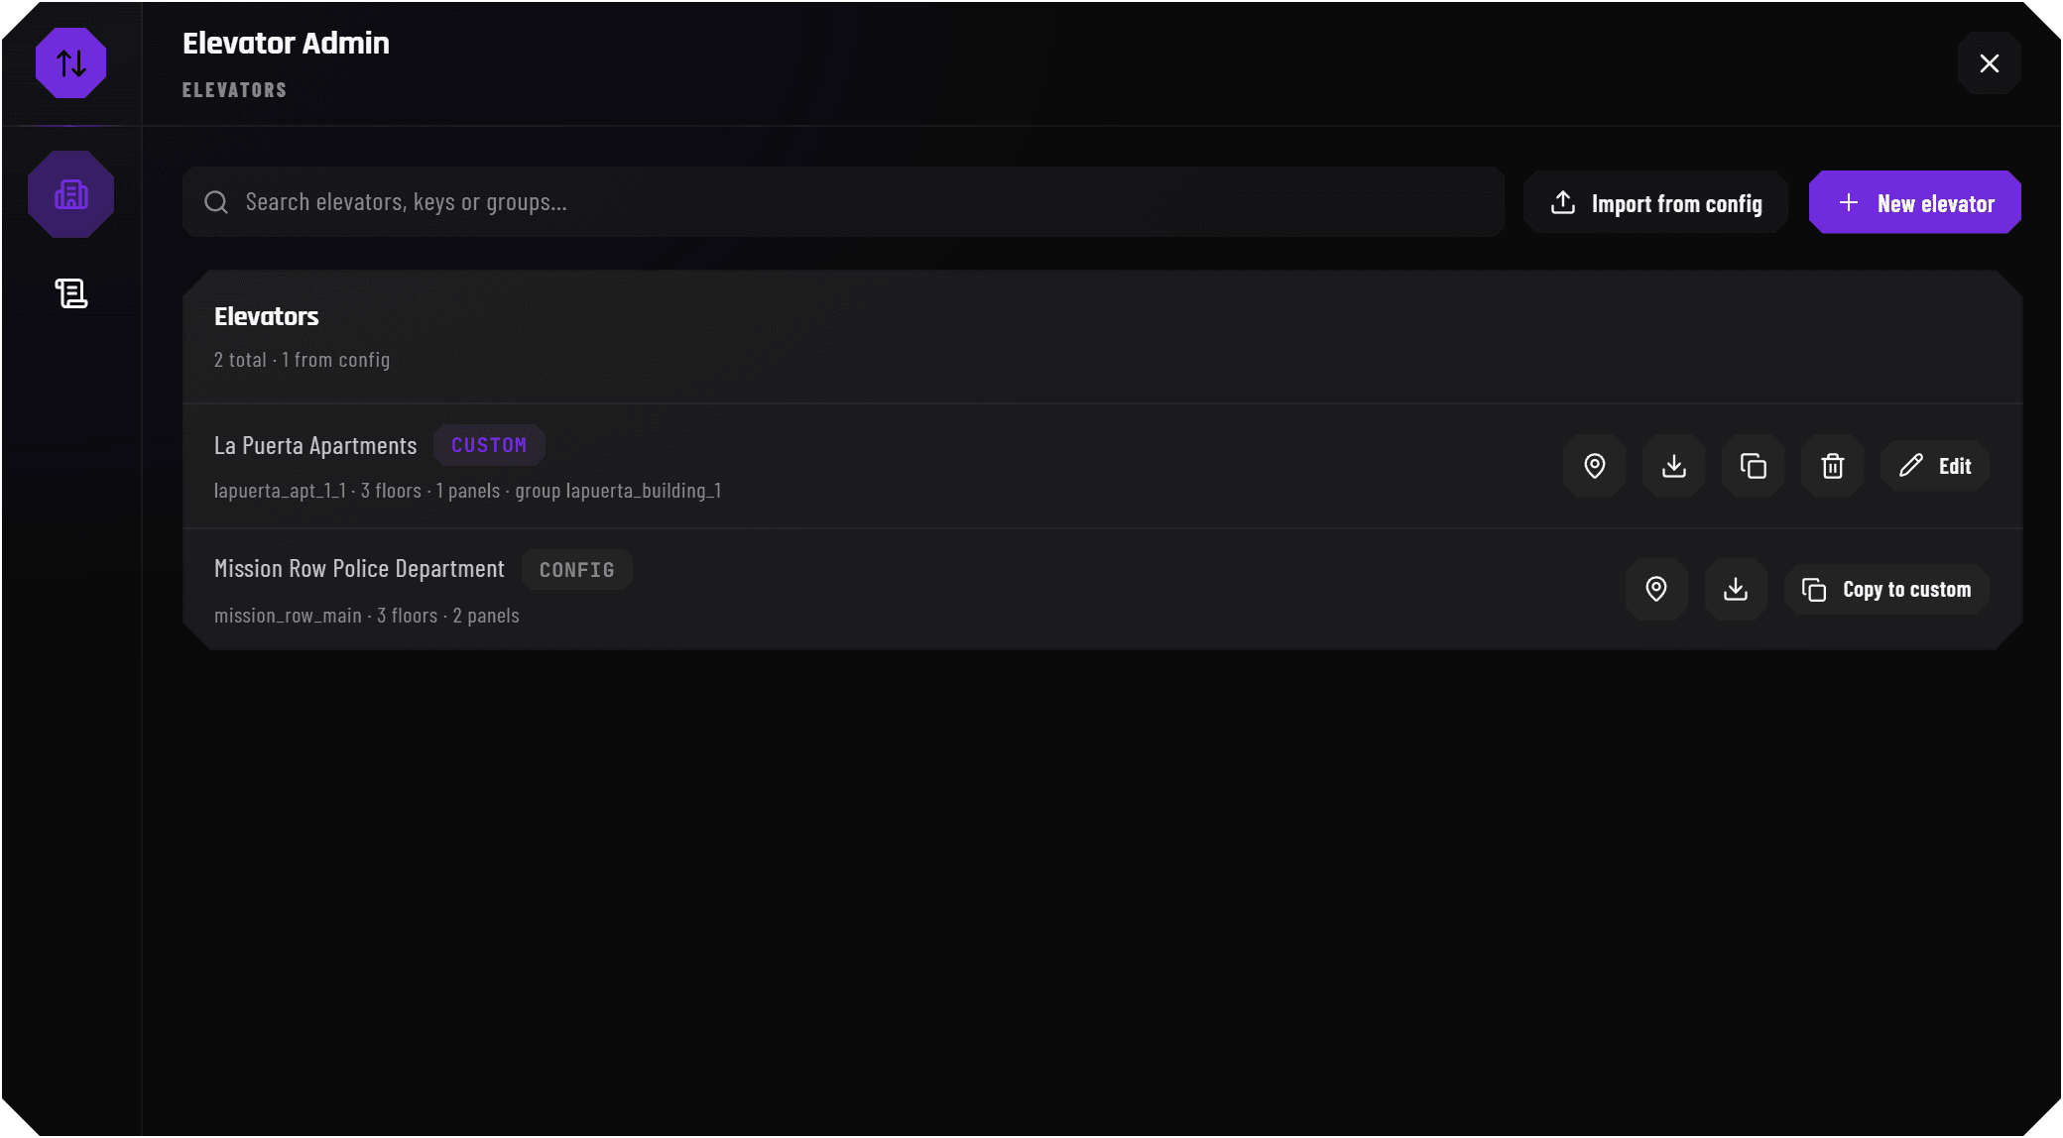The height and width of the screenshot is (1138, 2063).
Task: Click the CONFIG badge on Mission Row
Action: [x=576, y=570]
